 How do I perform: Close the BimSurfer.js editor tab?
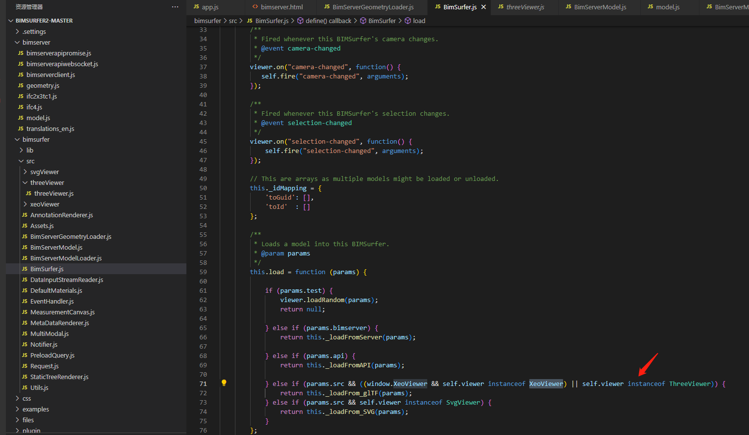483,7
